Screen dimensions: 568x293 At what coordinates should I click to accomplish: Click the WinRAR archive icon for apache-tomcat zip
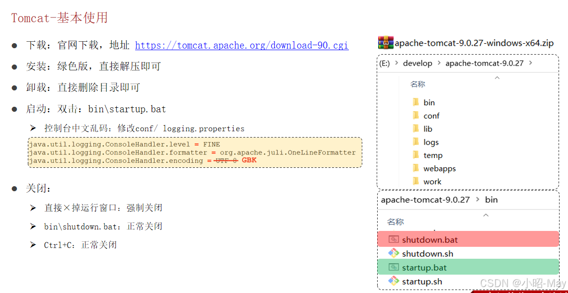386,43
